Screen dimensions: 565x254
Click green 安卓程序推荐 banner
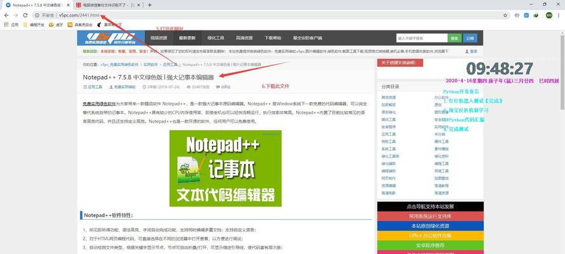pyautogui.click(x=430, y=245)
